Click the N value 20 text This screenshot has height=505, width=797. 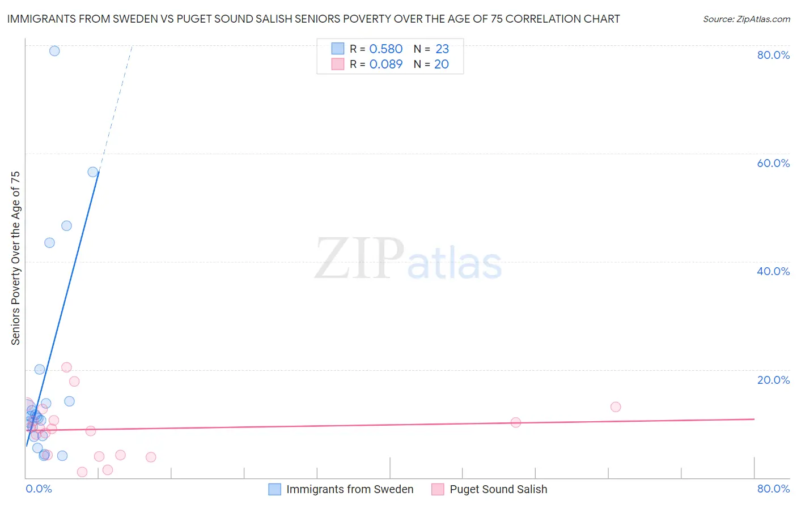pyautogui.click(x=442, y=64)
